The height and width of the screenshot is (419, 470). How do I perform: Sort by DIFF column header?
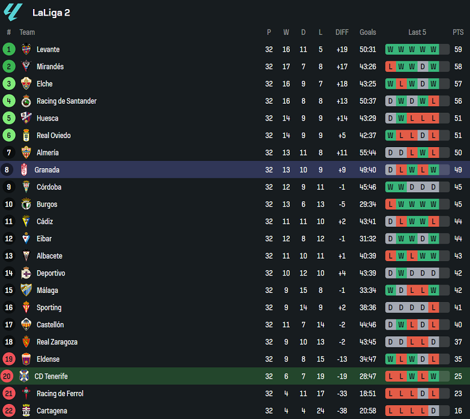342,33
